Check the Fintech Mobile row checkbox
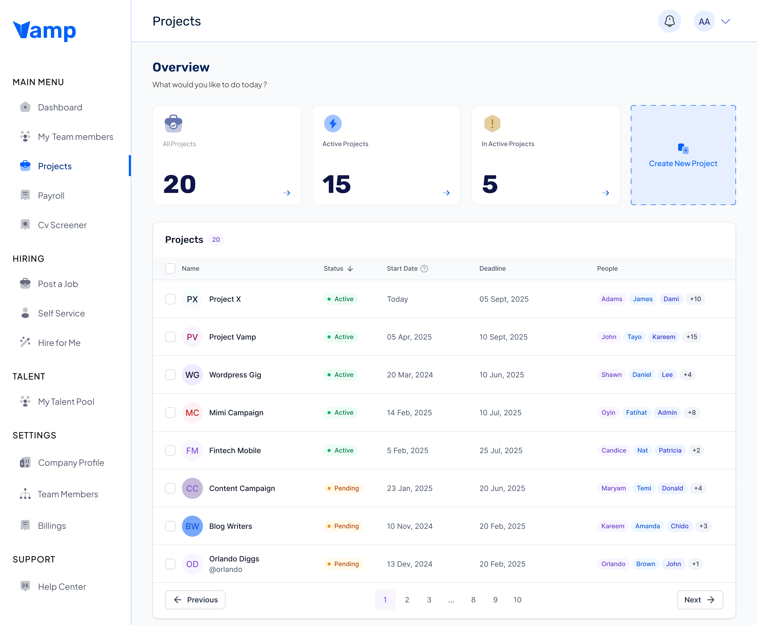This screenshot has height=625, width=757. pos(170,450)
